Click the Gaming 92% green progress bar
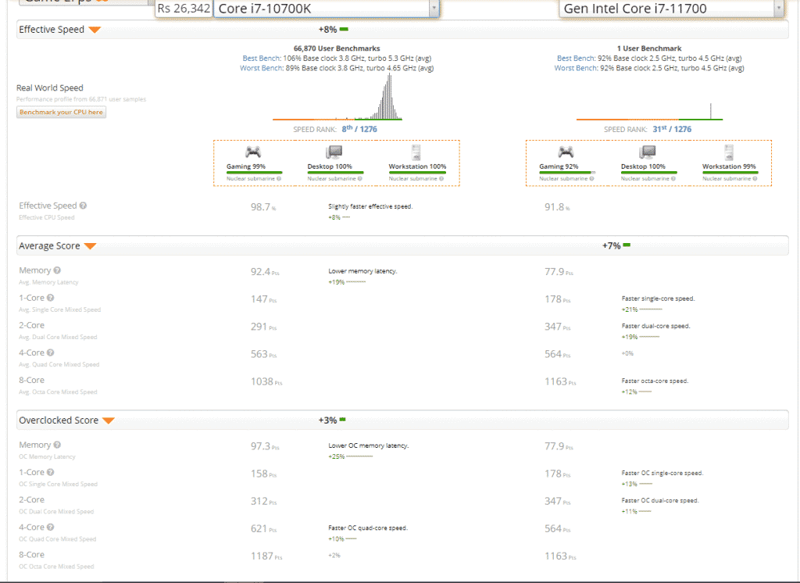The width and height of the screenshot is (800, 583). click(566, 173)
